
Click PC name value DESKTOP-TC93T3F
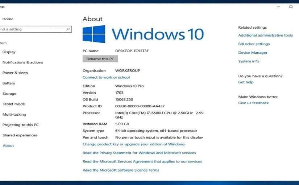click(132, 51)
